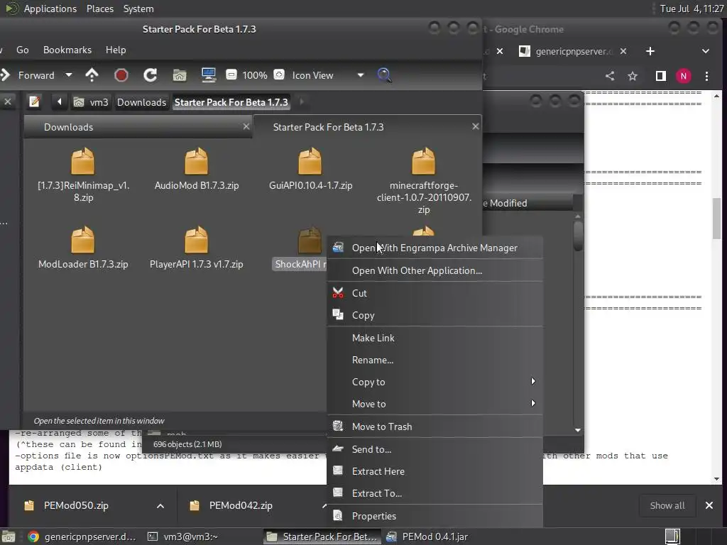Image resolution: width=727 pixels, height=545 pixels.
Task: Close the Chrome downloads bar
Action: [709, 505]
